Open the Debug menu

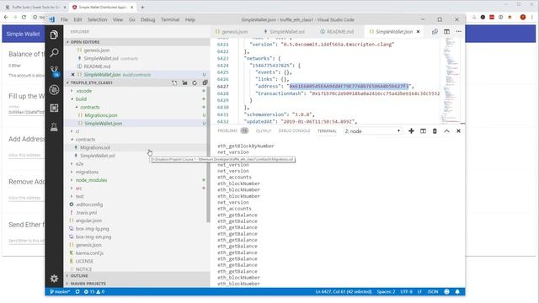(148, 19)
